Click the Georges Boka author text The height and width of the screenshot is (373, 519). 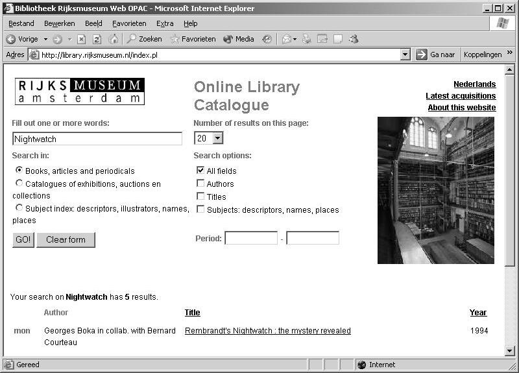pyautogui.click(x=110, y=336)
